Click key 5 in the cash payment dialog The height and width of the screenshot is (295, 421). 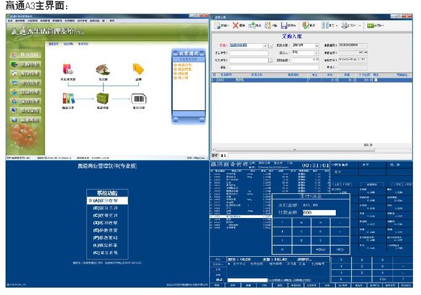coord(301,232)
